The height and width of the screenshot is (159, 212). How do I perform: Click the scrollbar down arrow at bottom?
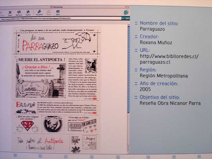coord(128,150)
